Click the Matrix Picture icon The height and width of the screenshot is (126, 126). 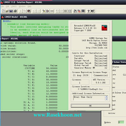tap(66, 11)
